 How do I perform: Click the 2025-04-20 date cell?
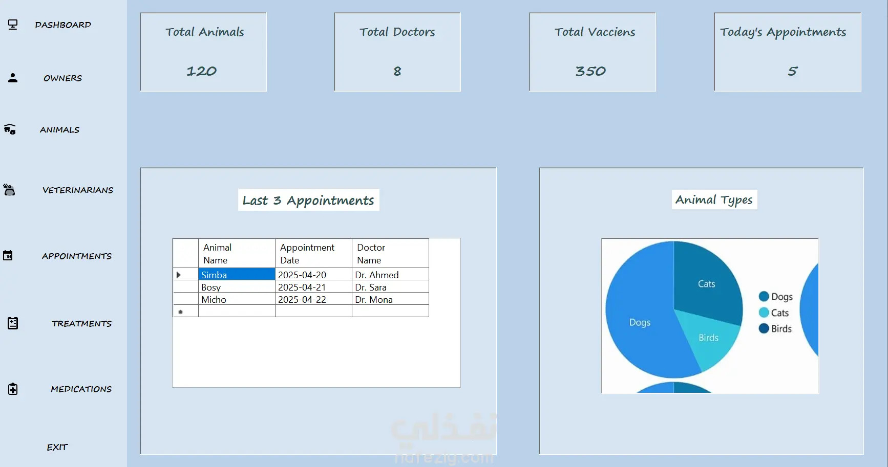tap(313, 274)
